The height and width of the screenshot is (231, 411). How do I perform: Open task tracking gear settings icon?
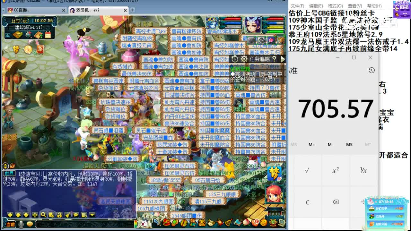(244, 59)
